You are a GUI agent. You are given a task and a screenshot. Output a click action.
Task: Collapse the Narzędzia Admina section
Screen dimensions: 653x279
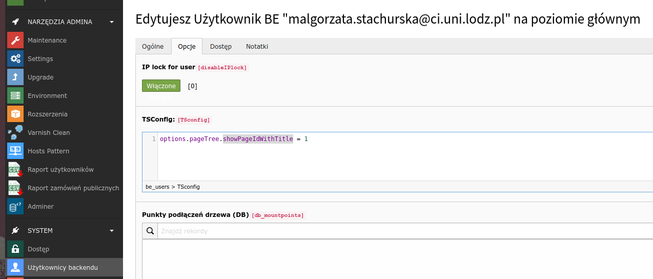tap(112, 22)
